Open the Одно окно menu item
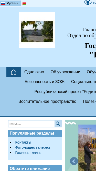96x171 pixels. coord(34,72)
